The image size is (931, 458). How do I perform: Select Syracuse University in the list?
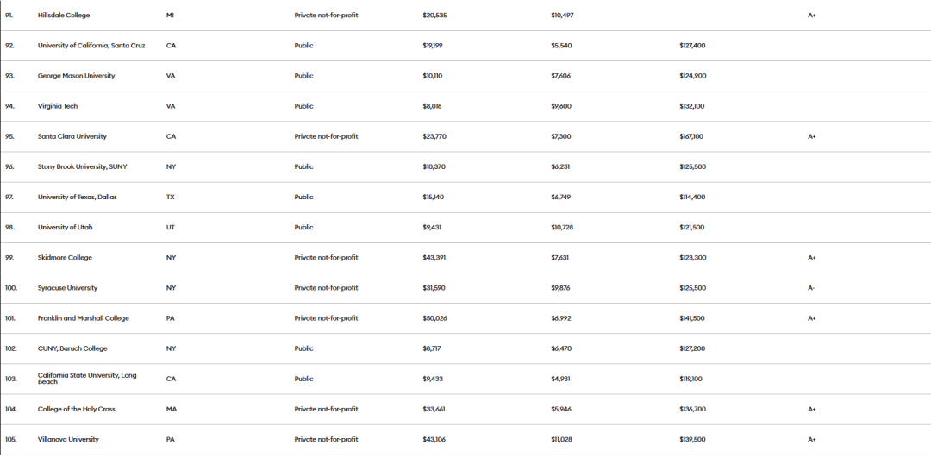(67, 288)
